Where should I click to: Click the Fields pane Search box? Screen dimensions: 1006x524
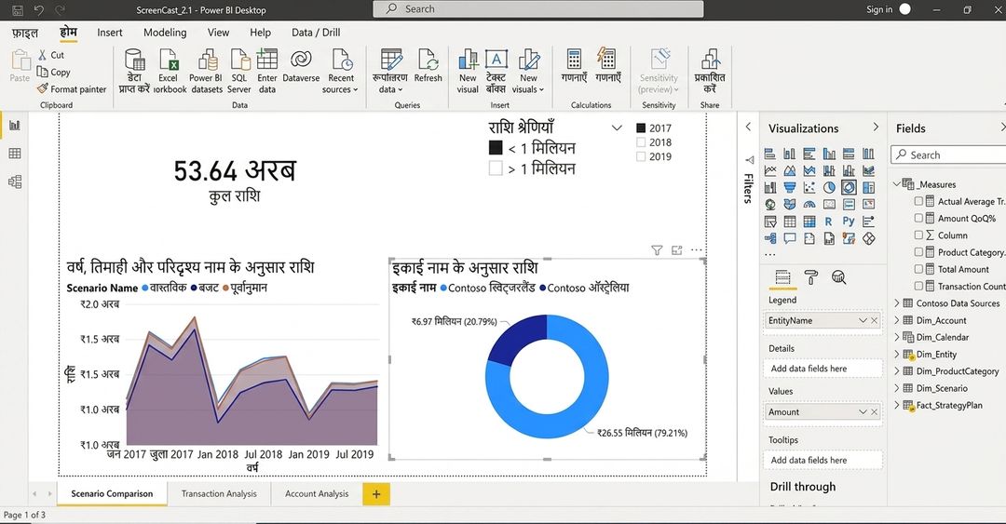(949, 155)
